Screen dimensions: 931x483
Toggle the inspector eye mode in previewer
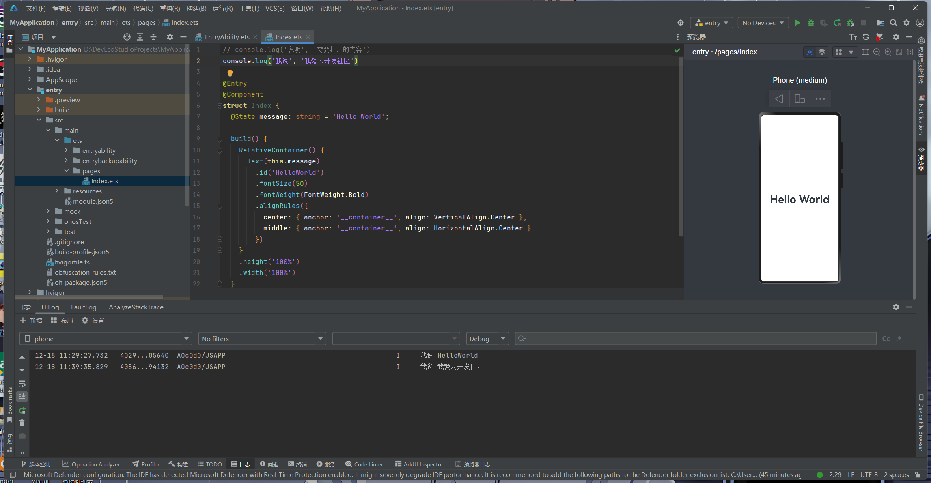click(809, 52)
